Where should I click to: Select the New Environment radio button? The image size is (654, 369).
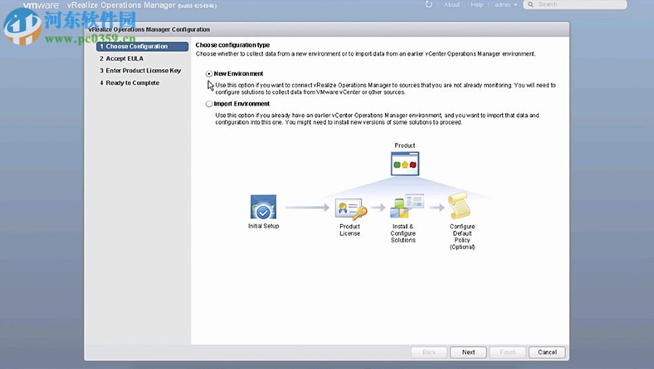[209, 74]
